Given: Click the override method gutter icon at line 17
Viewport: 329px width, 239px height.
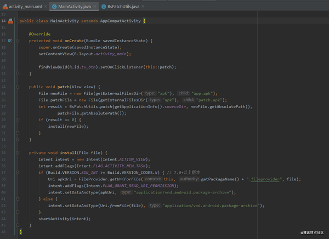Looking at the screenshot, I should (x=10, y=41).
